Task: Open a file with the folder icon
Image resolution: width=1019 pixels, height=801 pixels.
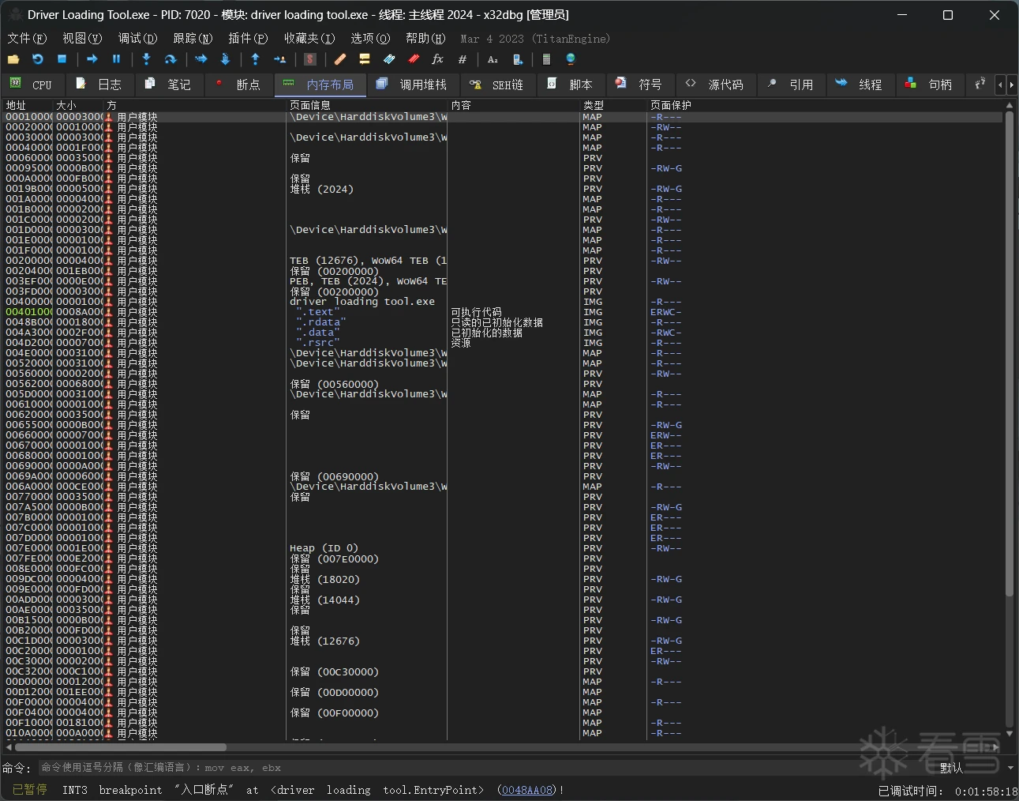Action: (13, 59)
